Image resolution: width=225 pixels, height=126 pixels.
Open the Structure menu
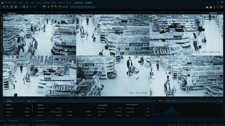pos(68,2)
